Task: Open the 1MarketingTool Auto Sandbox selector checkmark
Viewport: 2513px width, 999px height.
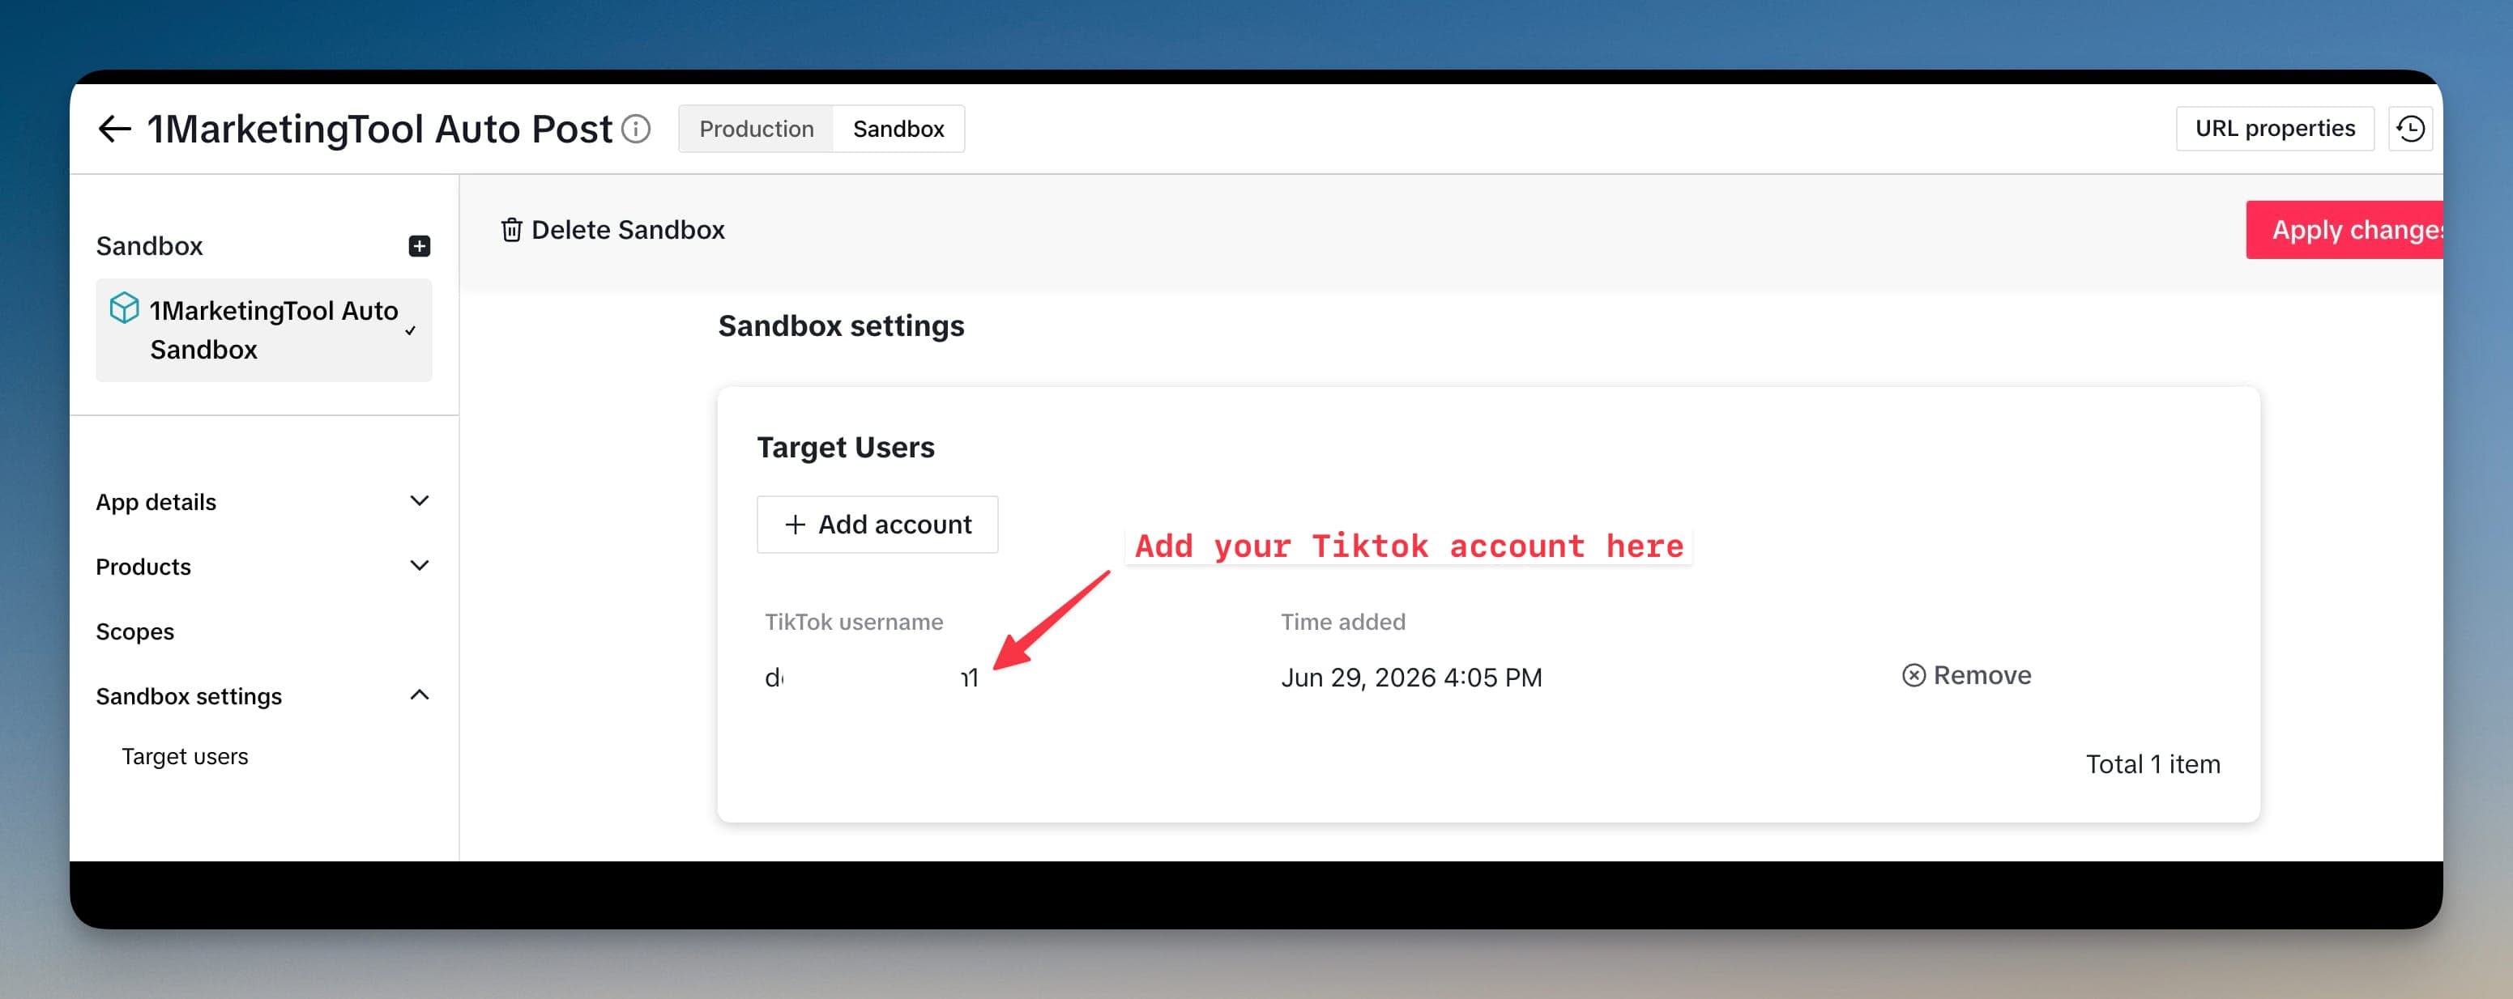Action: pos(411,330)
